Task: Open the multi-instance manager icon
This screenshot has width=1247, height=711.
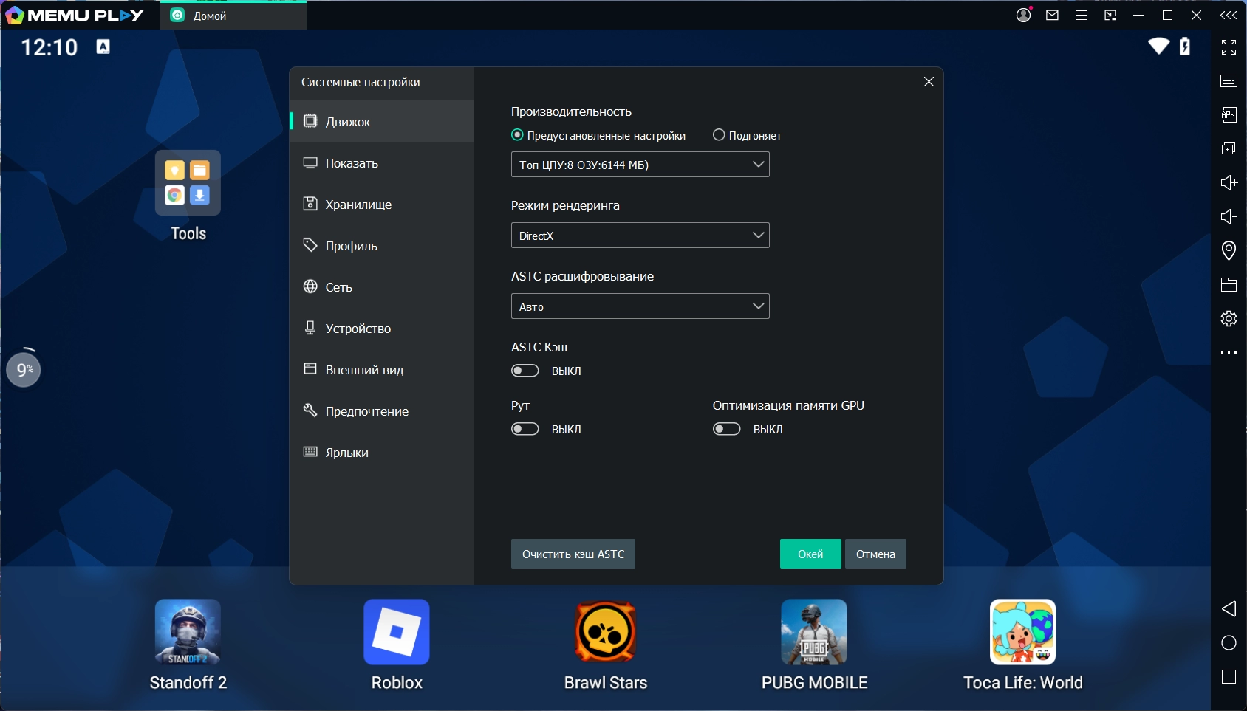Action: click(x=1229, y=148)
